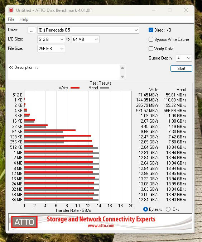Enable Bypass Write Cache option

[151, 39]
